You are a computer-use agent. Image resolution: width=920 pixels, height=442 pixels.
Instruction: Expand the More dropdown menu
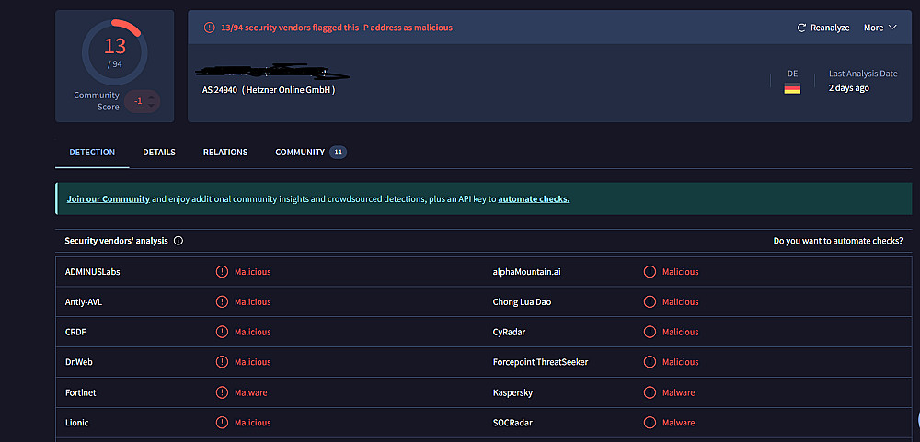(880, 28)
